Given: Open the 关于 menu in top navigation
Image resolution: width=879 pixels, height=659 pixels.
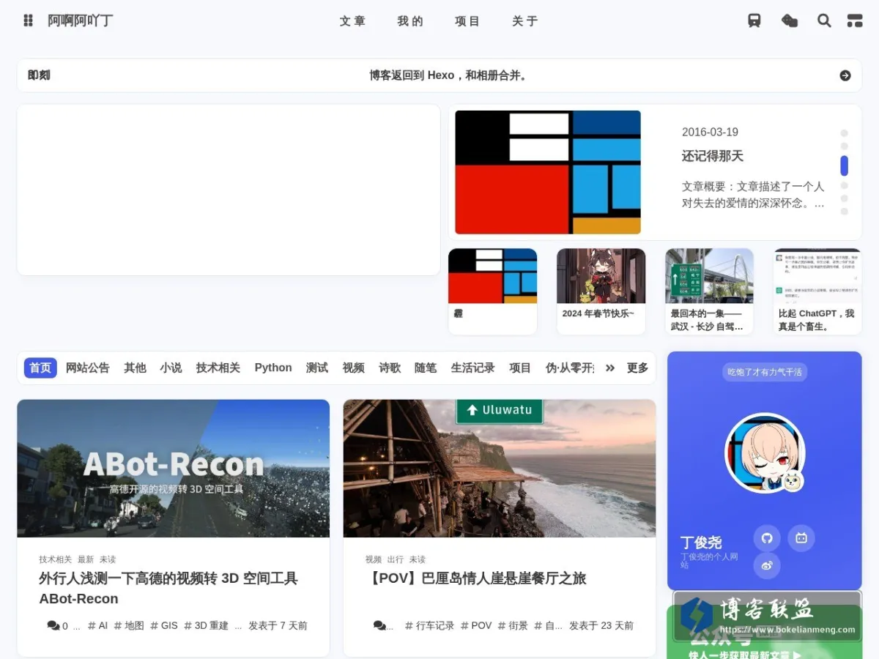Looking at the screenshot, I should coord(525,21).
